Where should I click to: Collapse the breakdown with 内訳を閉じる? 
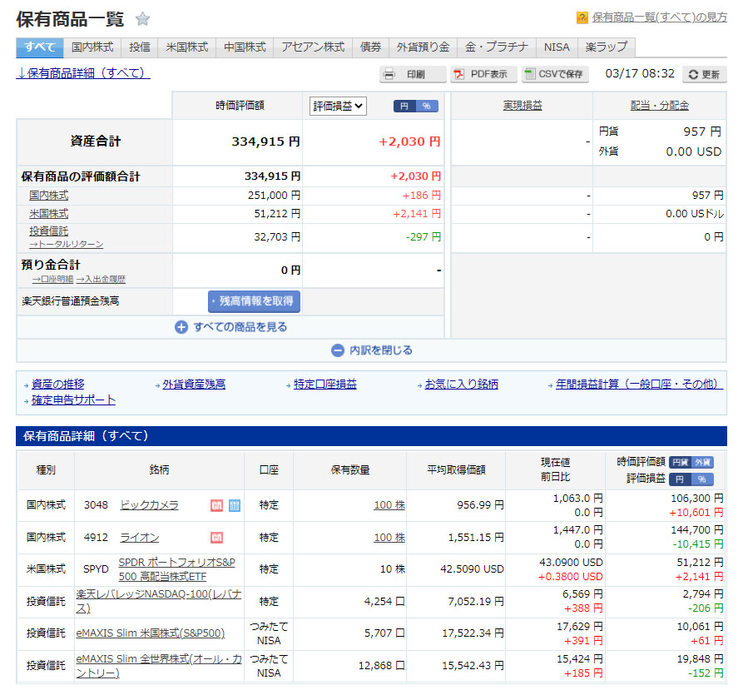[371, 350]
